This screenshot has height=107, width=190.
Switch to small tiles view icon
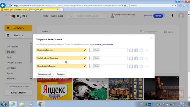click(x=169, y=32)
